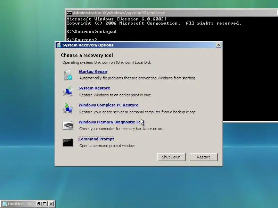278x208 pixels.
Task: Click the 'Microsoft Windows [Version 6.0.6002]' line
Action: pos(117,19)
